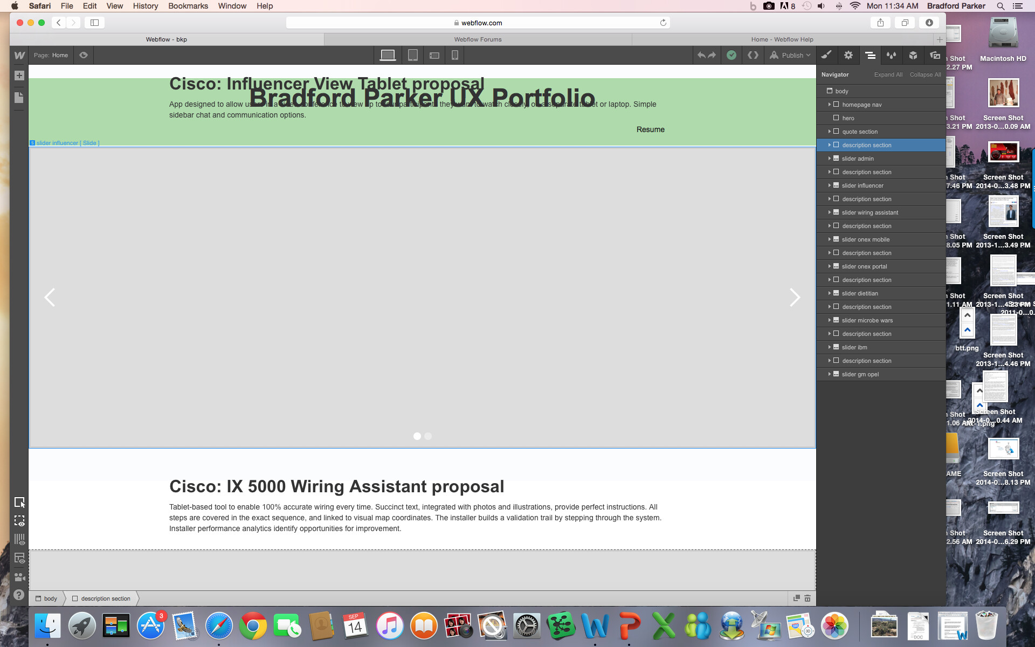1035x647 pixels.
Task: Select slider ibm in Navigator
Action: pyautogui.click(x=881, y=347)
